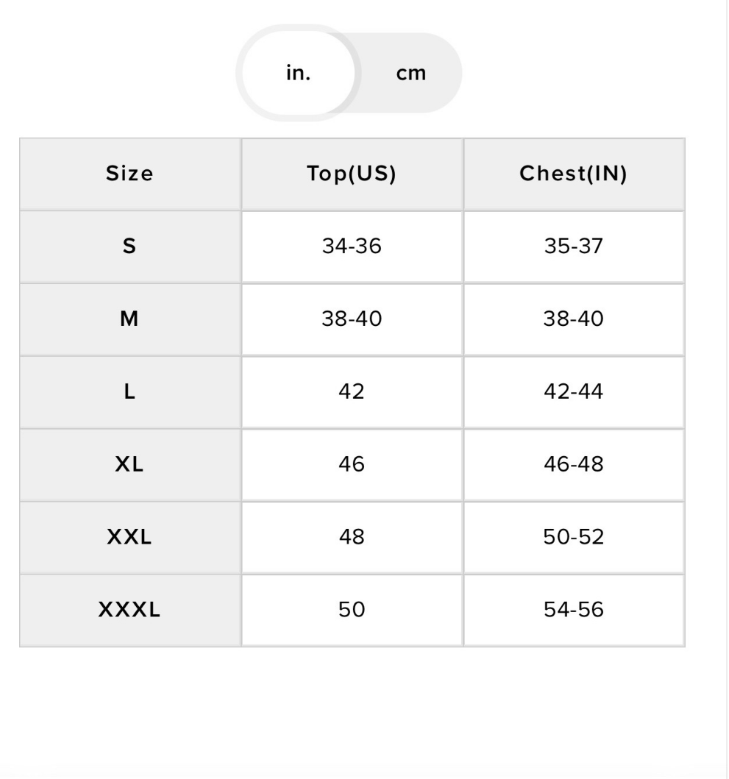Select the M size row label
Image resolution: width=729 pixels, height=779 pixels.
(130, 319)
